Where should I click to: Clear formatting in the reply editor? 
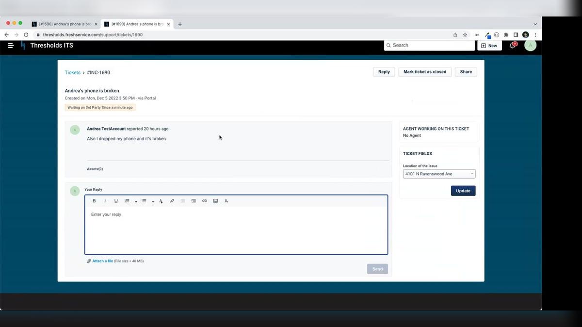point(226,201)
